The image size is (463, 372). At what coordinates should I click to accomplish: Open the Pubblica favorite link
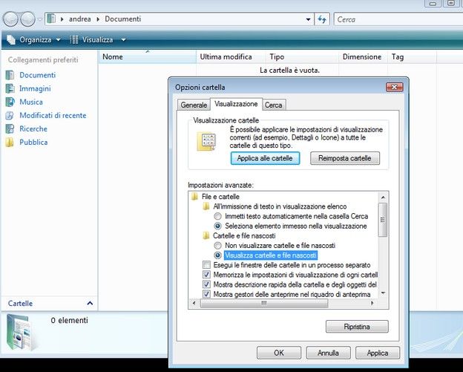(x=33, y=142)
